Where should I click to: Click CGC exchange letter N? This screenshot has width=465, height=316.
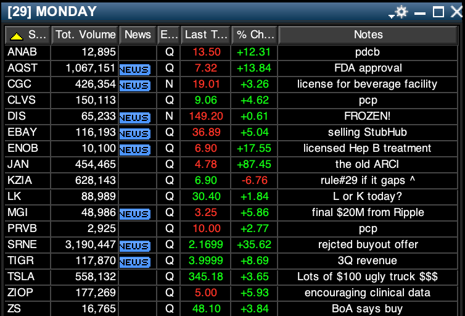(169, 85)
